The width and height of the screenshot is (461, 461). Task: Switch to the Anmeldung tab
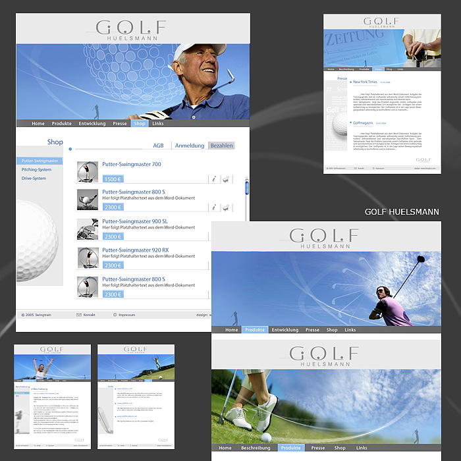[190, 146]
